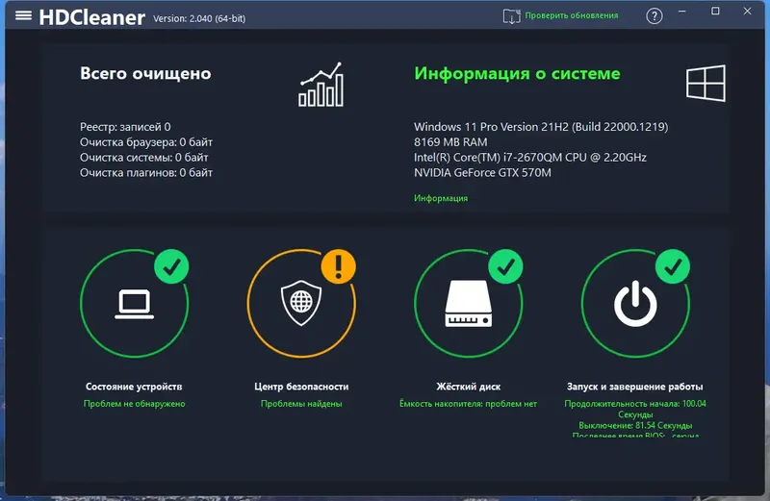Click the Всего очищено heading
Image resolution: width=770 pixels, height=501 pixels.
[145, 74]
